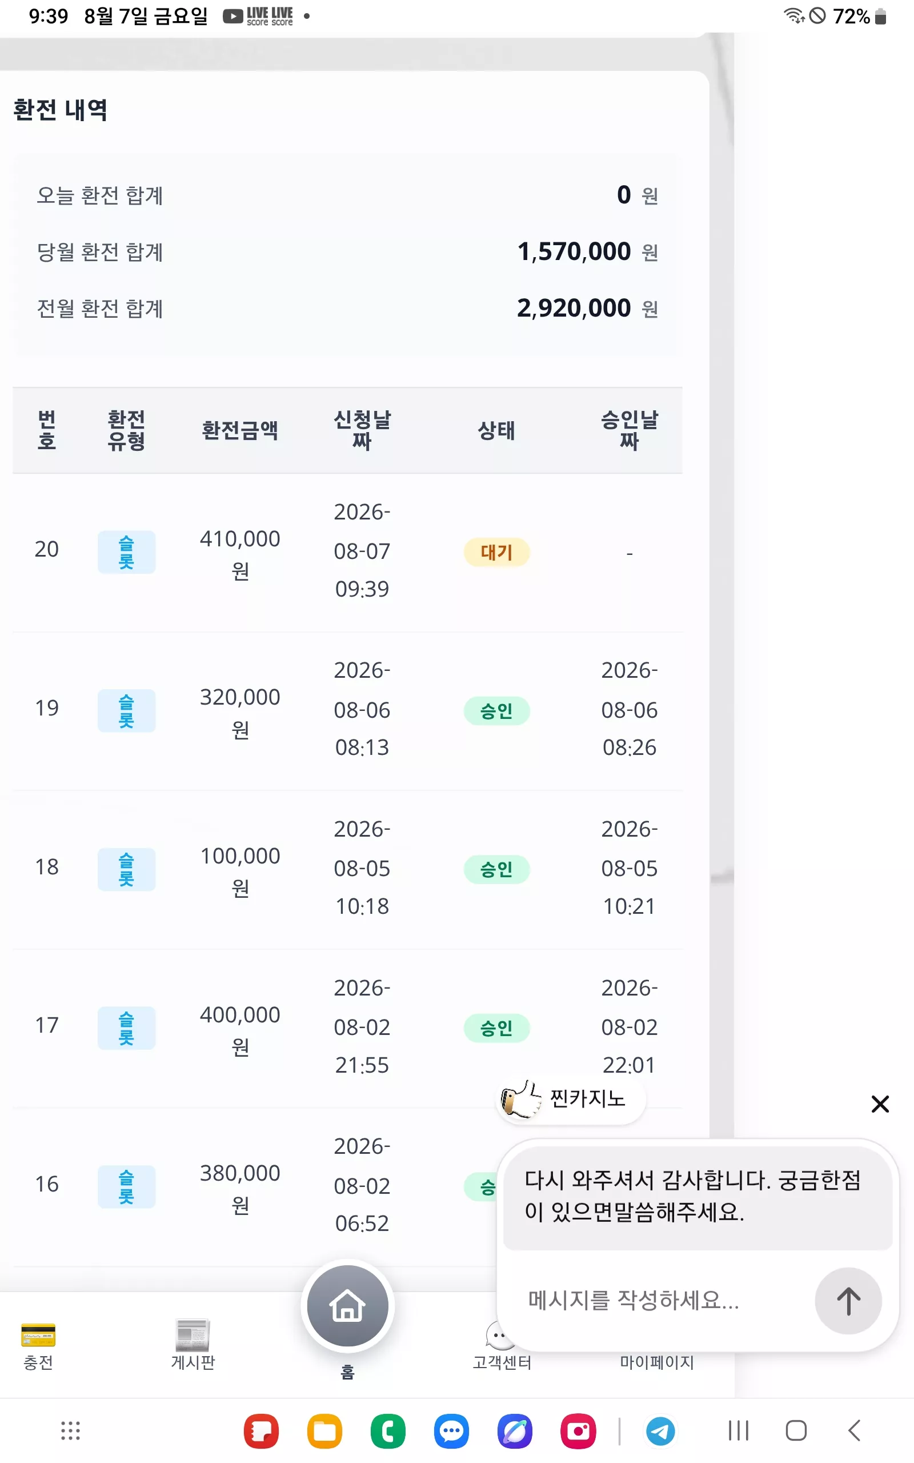The image size is (914, 1463).
Task: Open 고객센터 chat bubble icon
Action: tap(500, 1335)
